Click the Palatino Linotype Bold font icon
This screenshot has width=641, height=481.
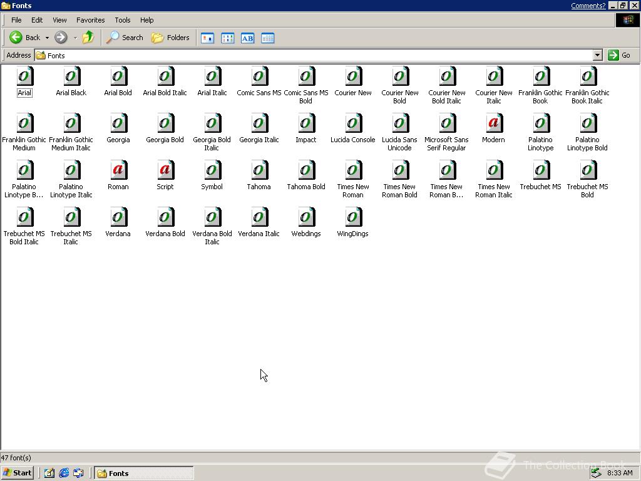588,123
